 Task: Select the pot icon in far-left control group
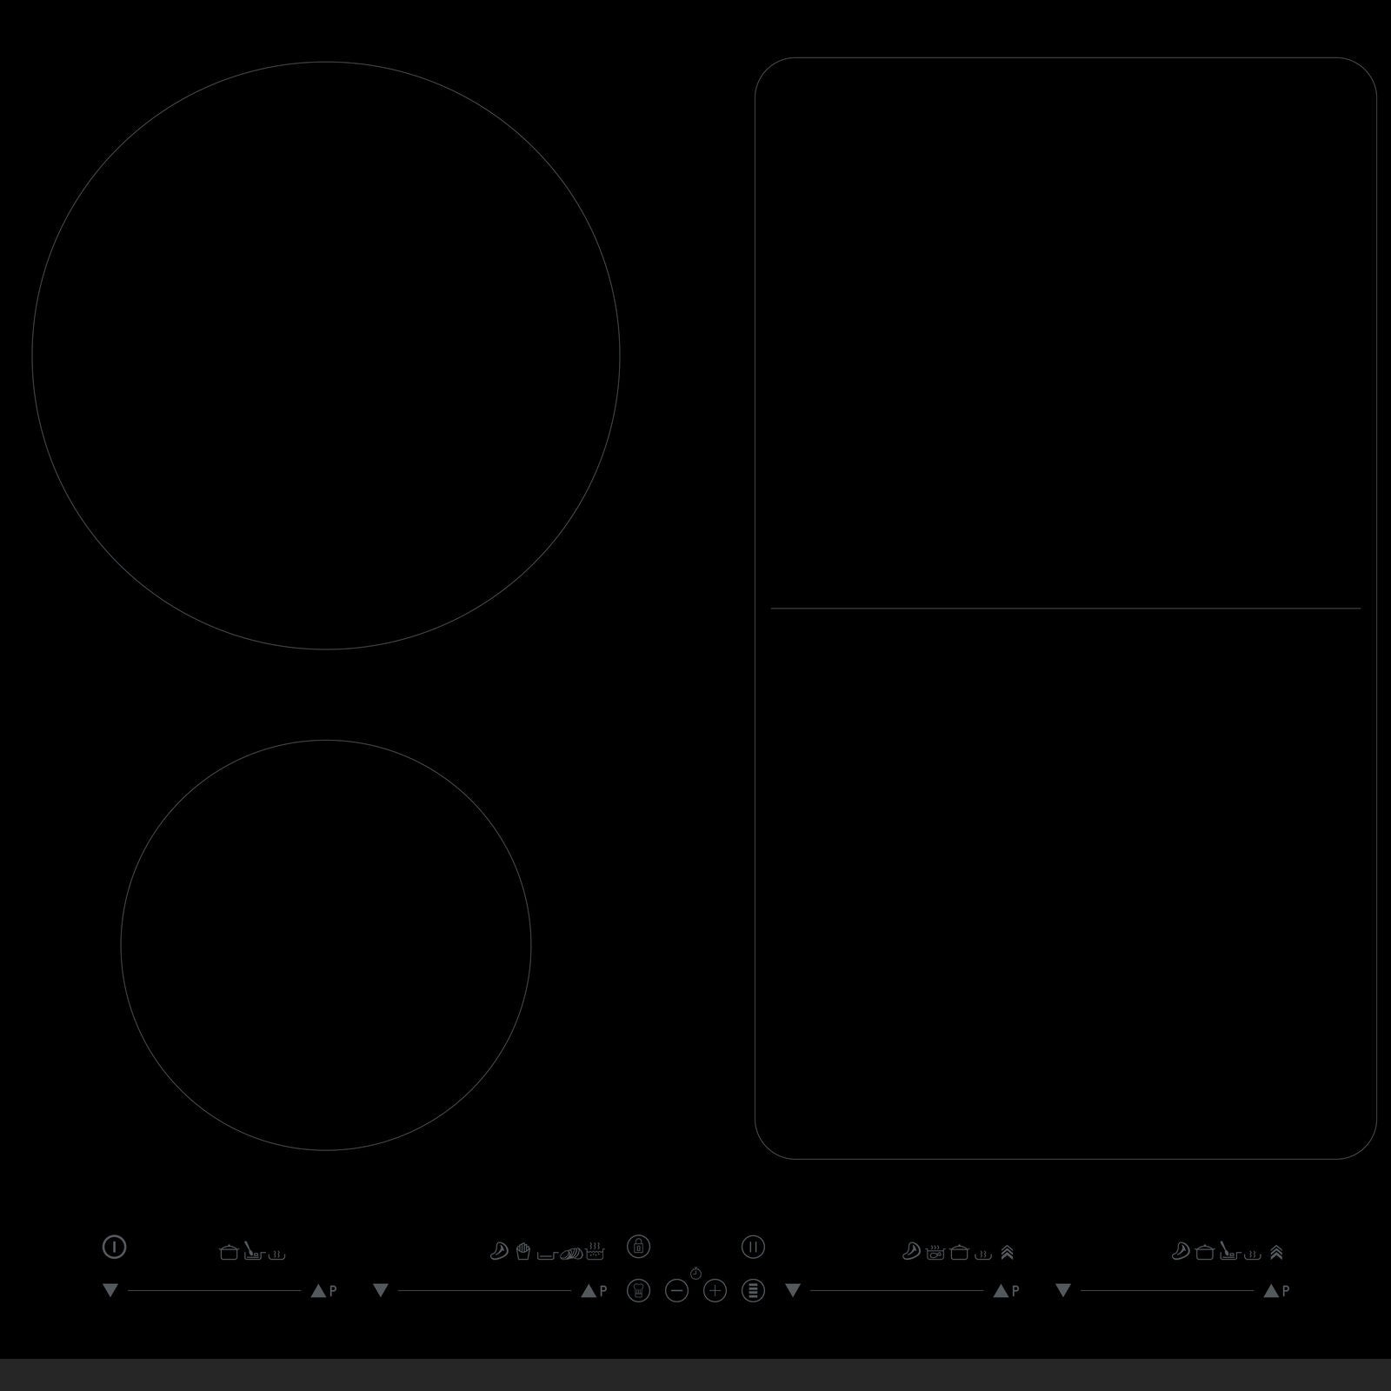229,1252
